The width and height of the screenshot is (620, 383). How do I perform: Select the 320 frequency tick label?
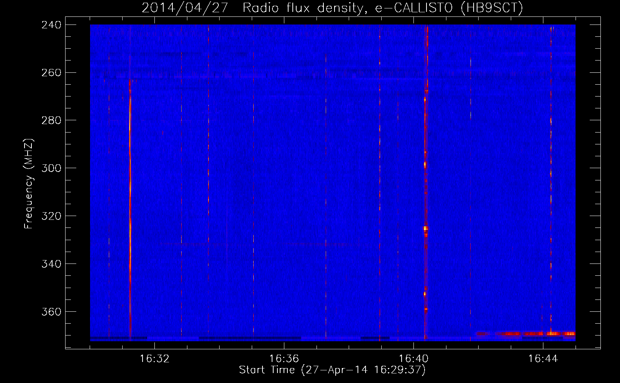point(51,216)
